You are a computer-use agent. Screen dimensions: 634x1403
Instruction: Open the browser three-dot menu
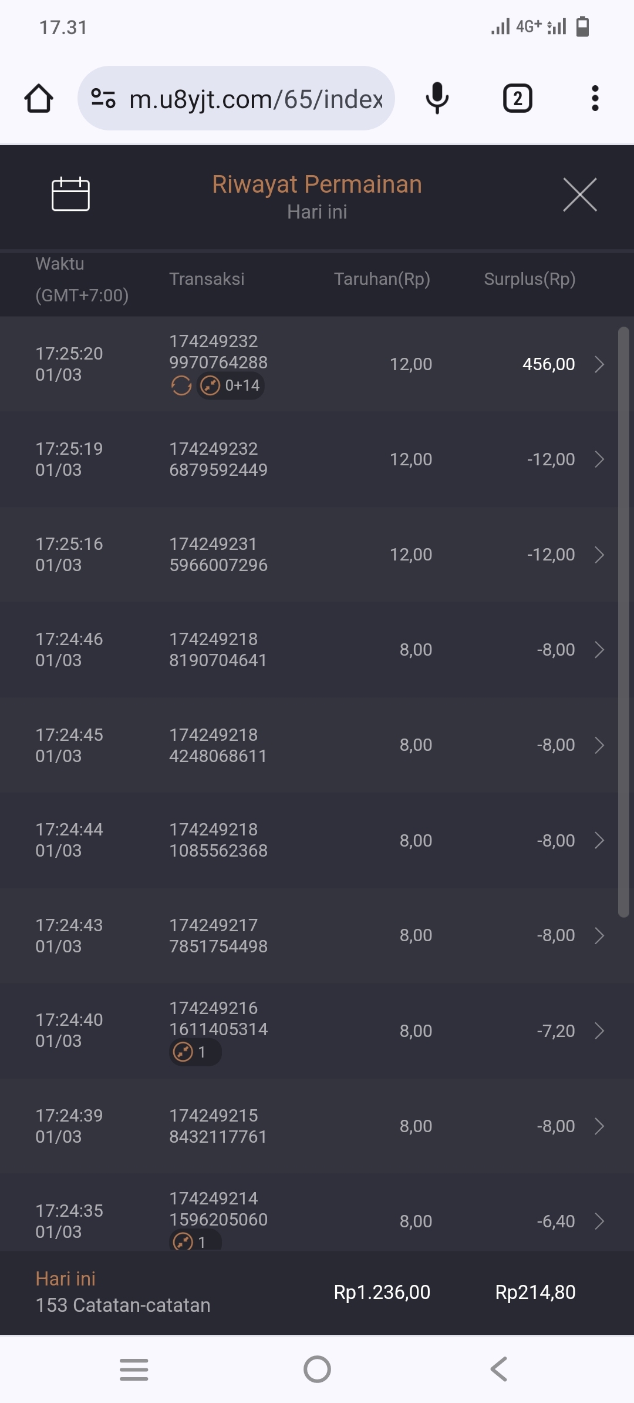[x=595, y=98]
